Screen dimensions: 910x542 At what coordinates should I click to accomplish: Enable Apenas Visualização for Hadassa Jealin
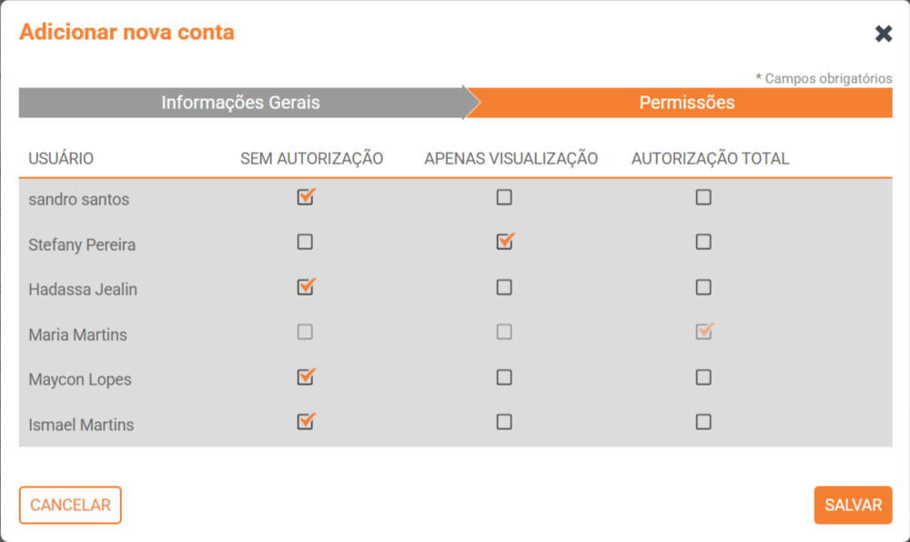(504, 287)
